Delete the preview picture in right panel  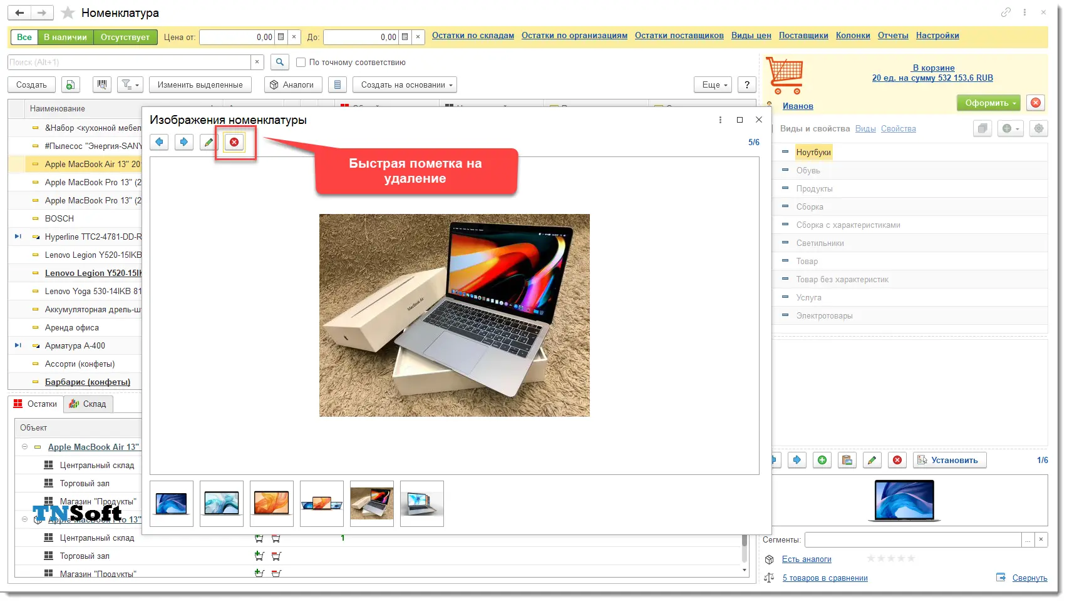coord(897,460)
